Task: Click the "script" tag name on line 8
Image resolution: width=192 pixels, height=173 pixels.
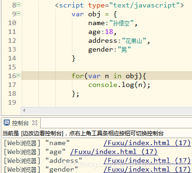Action: tap(71, 6)
